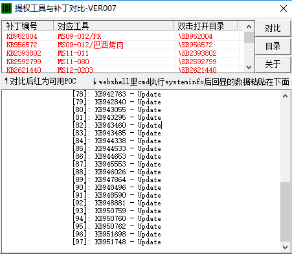Screen dimensions: 292x254
Task: Open the 关于 about button
Action: [273, 64]
